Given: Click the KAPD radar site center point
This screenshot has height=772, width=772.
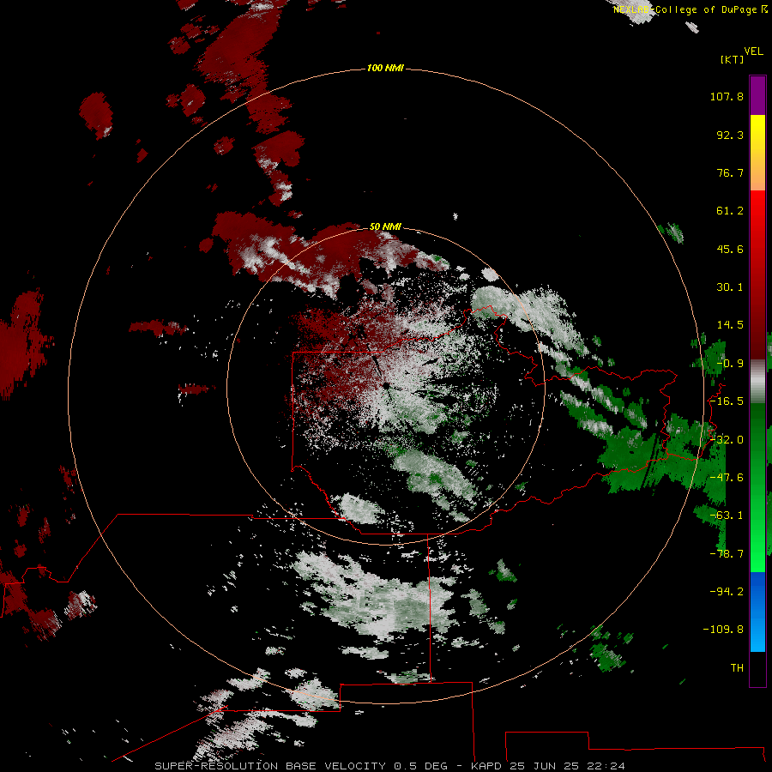Looking at the screenshot, I should pyautogui.click(x=385, y=386).
